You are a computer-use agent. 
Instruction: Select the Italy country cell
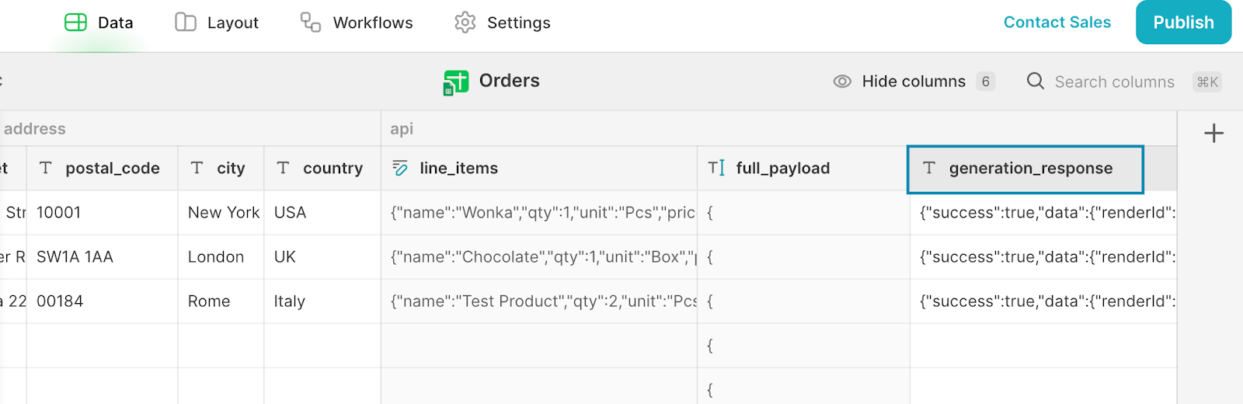(x=322, y=301)
